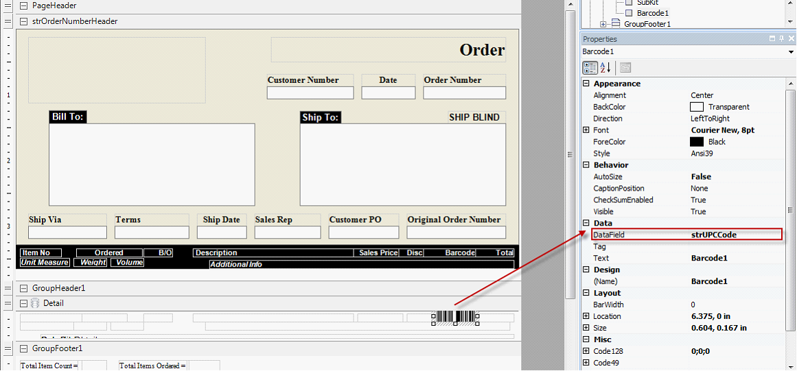Image resolution: width=797 pixels, height=371 pixels.
Task: Select the Additional Info header label
Action: coord(236,265)
